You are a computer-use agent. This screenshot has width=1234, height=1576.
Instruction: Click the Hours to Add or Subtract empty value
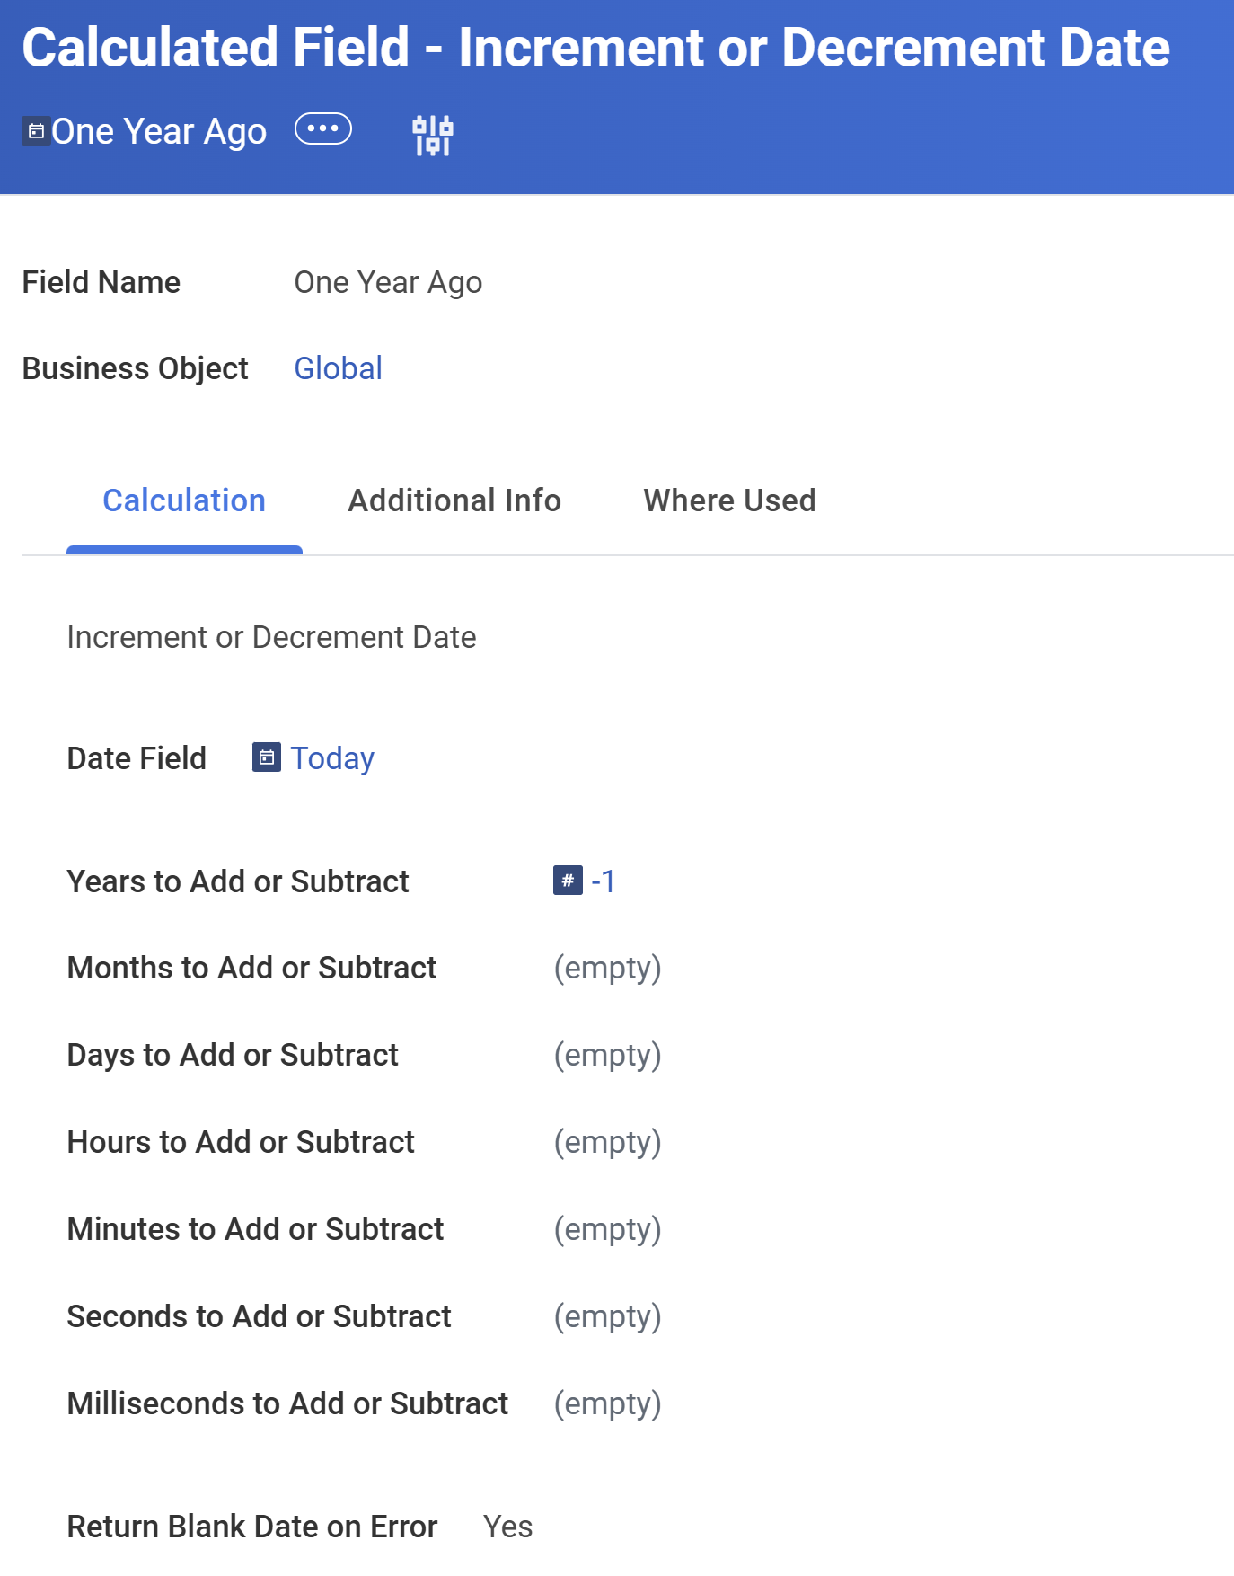(608, 1142)
